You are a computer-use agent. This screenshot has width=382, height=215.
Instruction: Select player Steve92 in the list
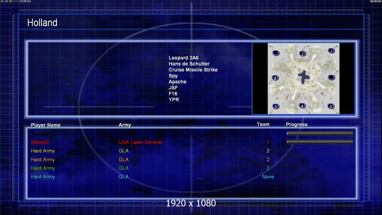(x=40, y=142)
